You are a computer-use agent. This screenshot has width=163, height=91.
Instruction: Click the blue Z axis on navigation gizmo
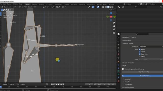[x=111, y=13]
